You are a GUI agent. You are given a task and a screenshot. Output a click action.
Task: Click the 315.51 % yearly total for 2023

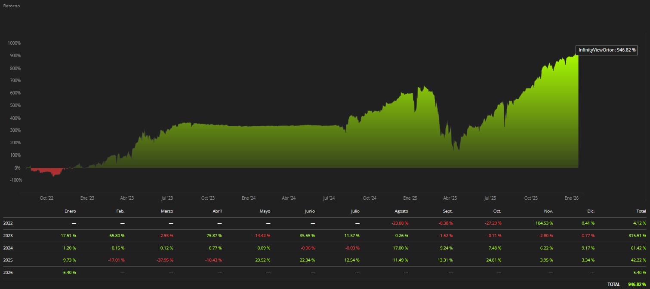[637, 236]
